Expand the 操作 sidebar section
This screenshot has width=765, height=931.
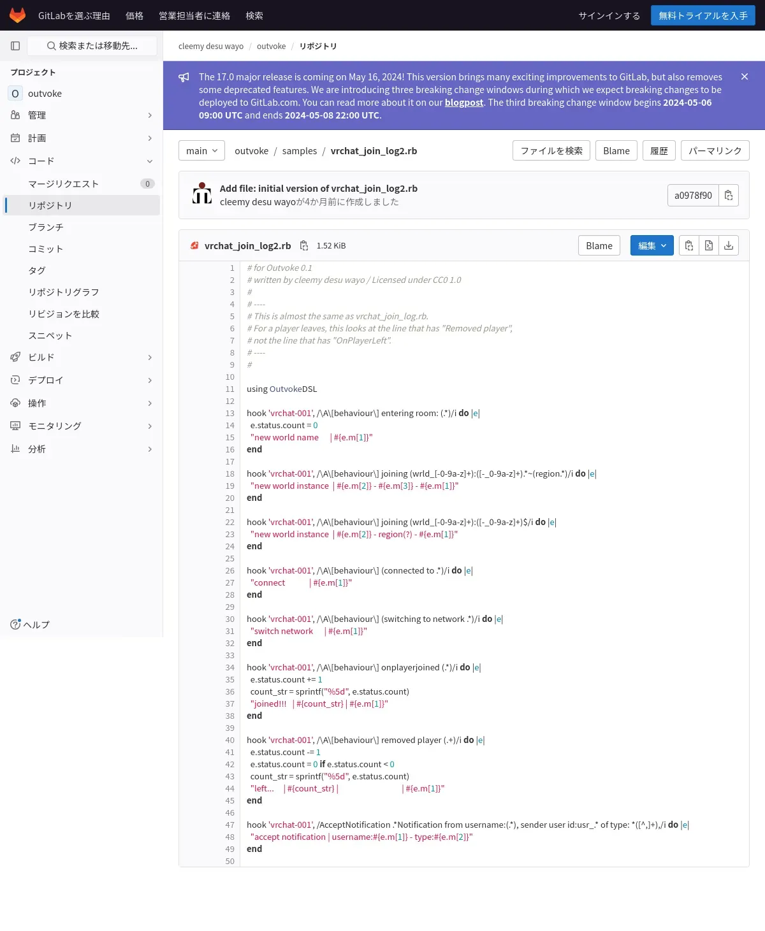(x=82, y=403)
